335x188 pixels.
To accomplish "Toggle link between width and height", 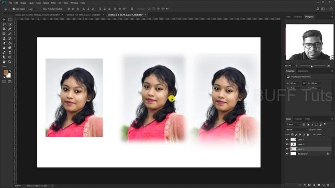I will tap(304, 84).
